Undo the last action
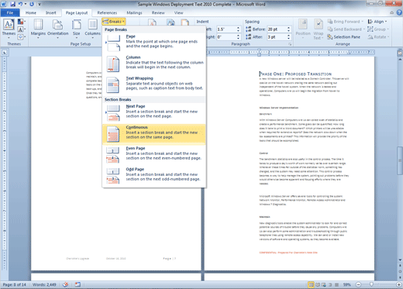This screenshot has width=403, height=289. [20, 4]
